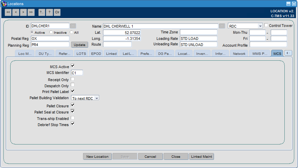Click the ?.. query toolbar button
The image size is (298, 168).
pyautogui.click(x=42, y=12)
